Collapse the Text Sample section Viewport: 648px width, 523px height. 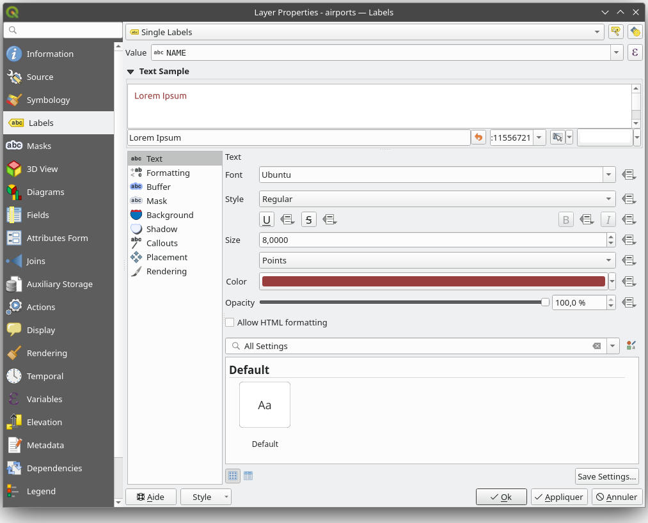click(130, 72)
